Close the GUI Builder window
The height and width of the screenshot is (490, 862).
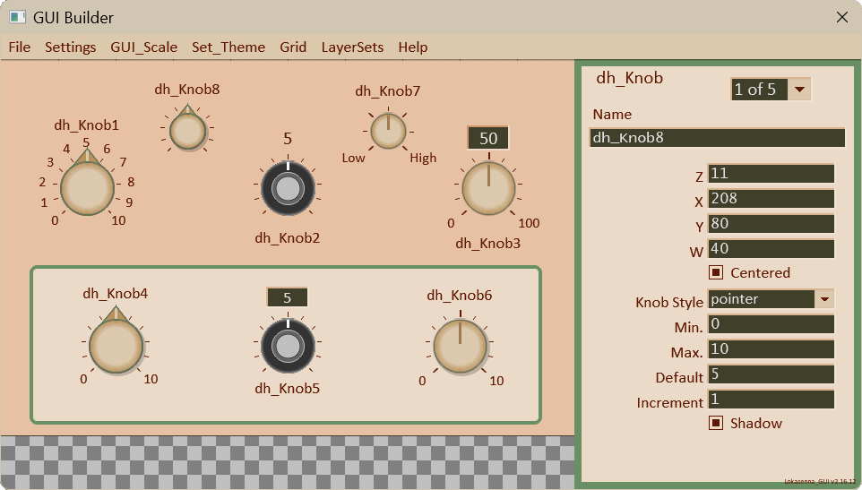pos(841,17)
